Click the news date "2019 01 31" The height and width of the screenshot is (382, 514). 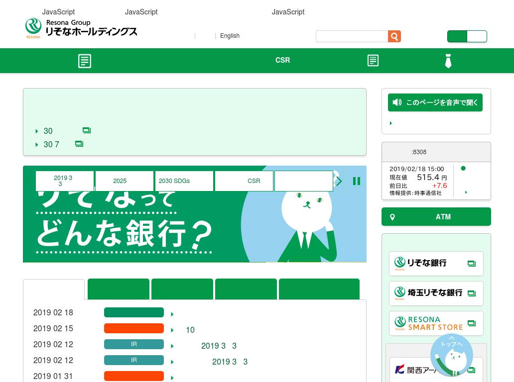pos(53,376)
